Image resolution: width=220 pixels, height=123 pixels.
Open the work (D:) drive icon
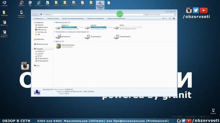(x=87, y=27)
